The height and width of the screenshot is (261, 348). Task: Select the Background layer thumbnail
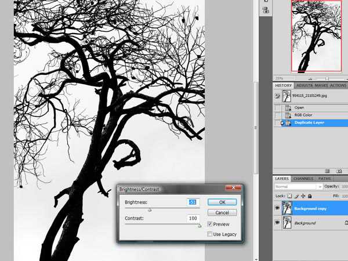point(287,223)
